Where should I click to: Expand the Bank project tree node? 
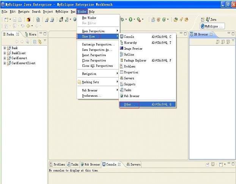click(5, 48)
